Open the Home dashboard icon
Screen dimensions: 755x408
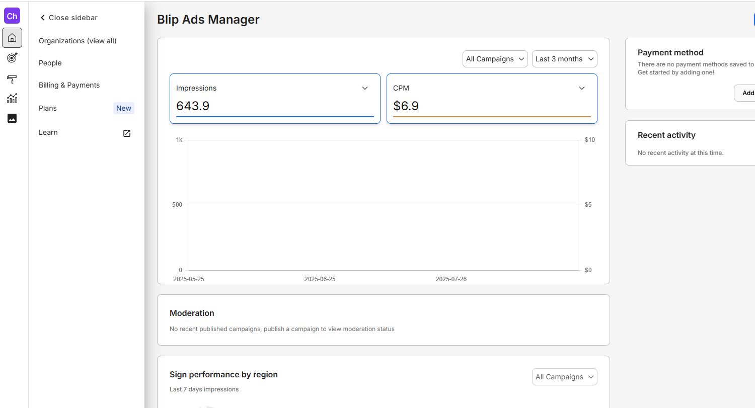pyautogui.click(x=12, y=38)
